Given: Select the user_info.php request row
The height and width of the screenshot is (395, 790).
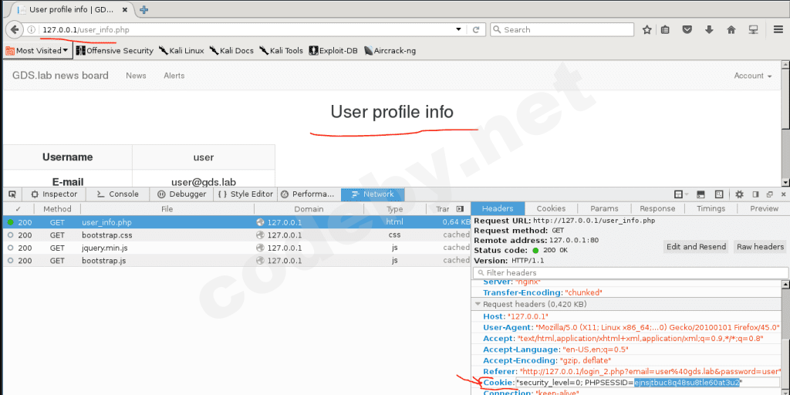Looking at the screenshot, I should point(236,221).
